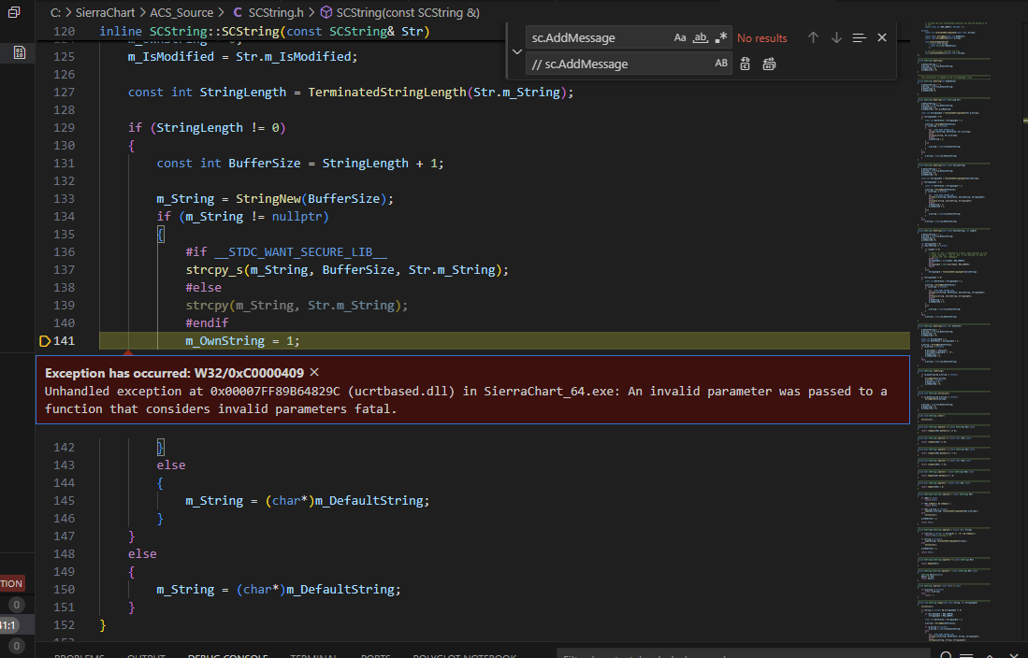Go to previous match arrow
The image size is (1028, 658).
(813, 38)
